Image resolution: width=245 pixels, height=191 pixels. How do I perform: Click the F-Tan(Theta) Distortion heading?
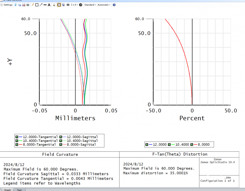tap(180, 154)
